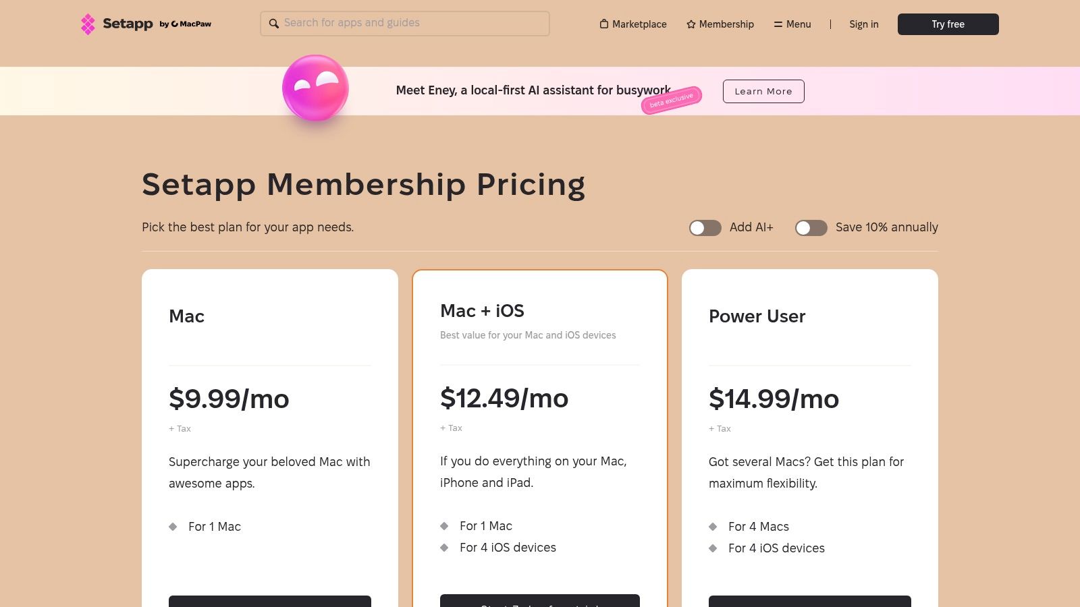The width and height of the screenshot is (1080, 607).
Task: Click the Search for apps and guides field
Action: [x=405, y=24]
